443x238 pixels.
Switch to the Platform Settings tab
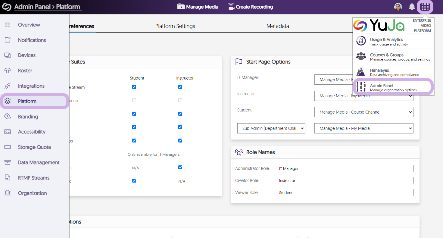point(175,26)
